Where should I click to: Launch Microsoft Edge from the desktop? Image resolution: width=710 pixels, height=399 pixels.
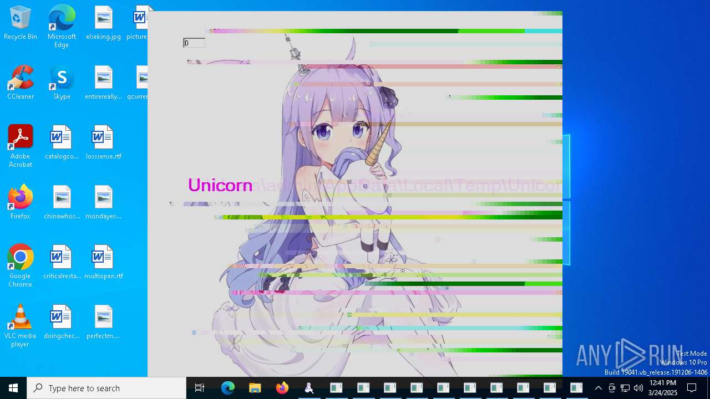62,27
